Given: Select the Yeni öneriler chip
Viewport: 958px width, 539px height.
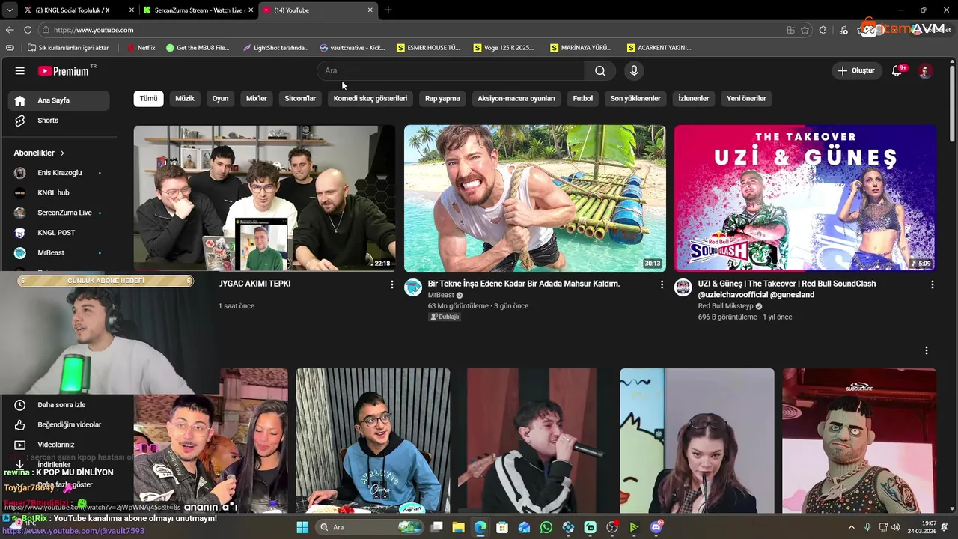Looking at the screenshot, I should (x=746, y=98).
